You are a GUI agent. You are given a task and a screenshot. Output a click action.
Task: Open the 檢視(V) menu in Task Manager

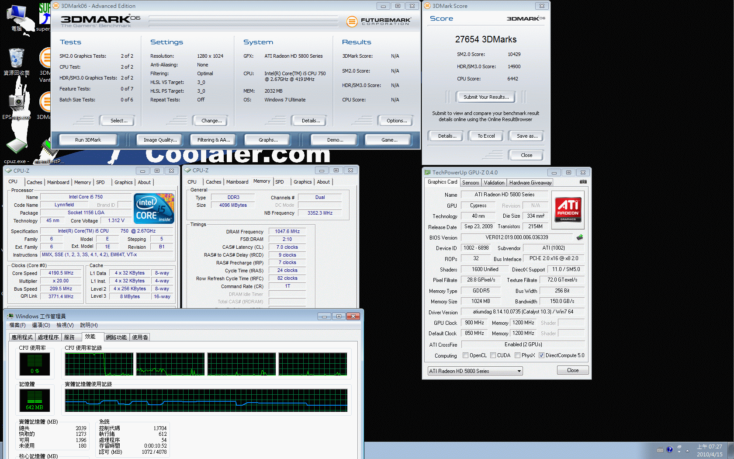tap(65, 325)
